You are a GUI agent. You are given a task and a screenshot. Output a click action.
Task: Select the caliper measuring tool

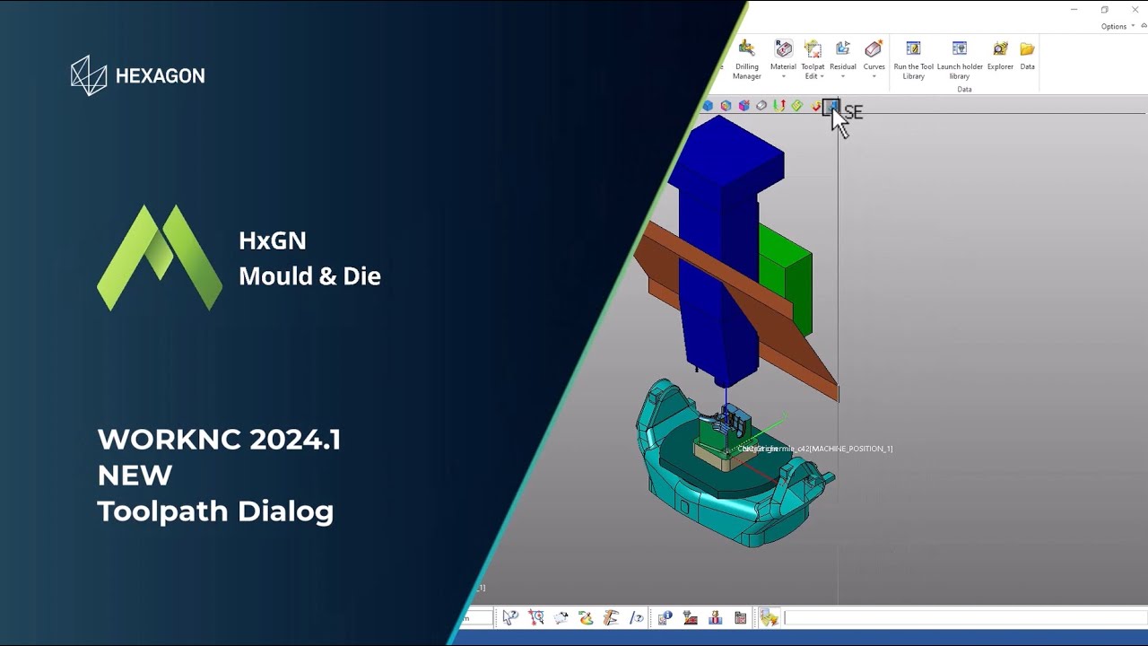[611, 617]
